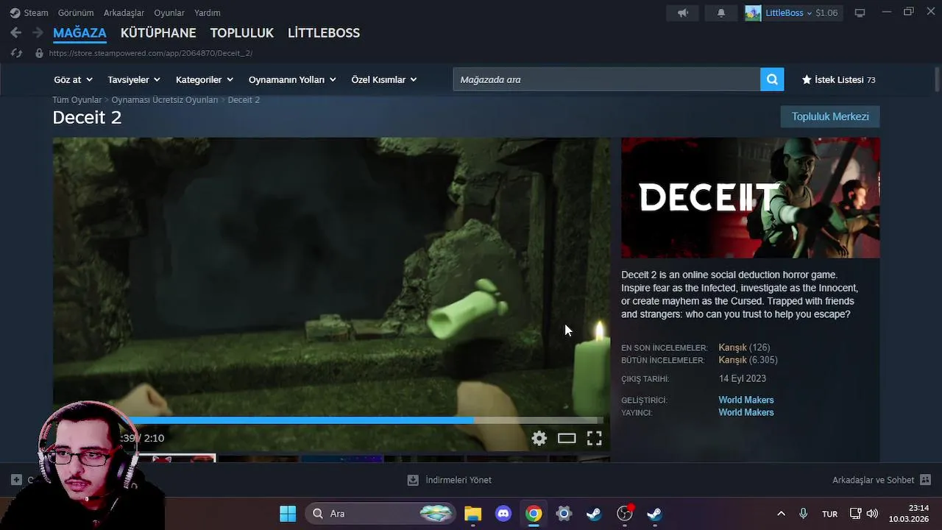The height and width of the screenshot is (530, 942).
Task: Click the padlock icon beside the URL
Action: [x=39, y=53]
